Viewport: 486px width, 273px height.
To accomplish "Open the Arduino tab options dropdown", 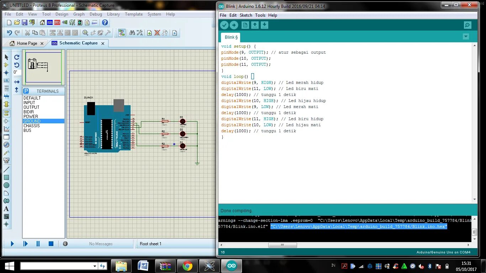I will [x=466, y=37].
